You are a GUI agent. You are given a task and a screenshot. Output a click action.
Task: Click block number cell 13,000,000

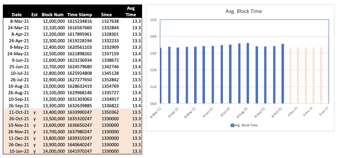pos(54,86)
